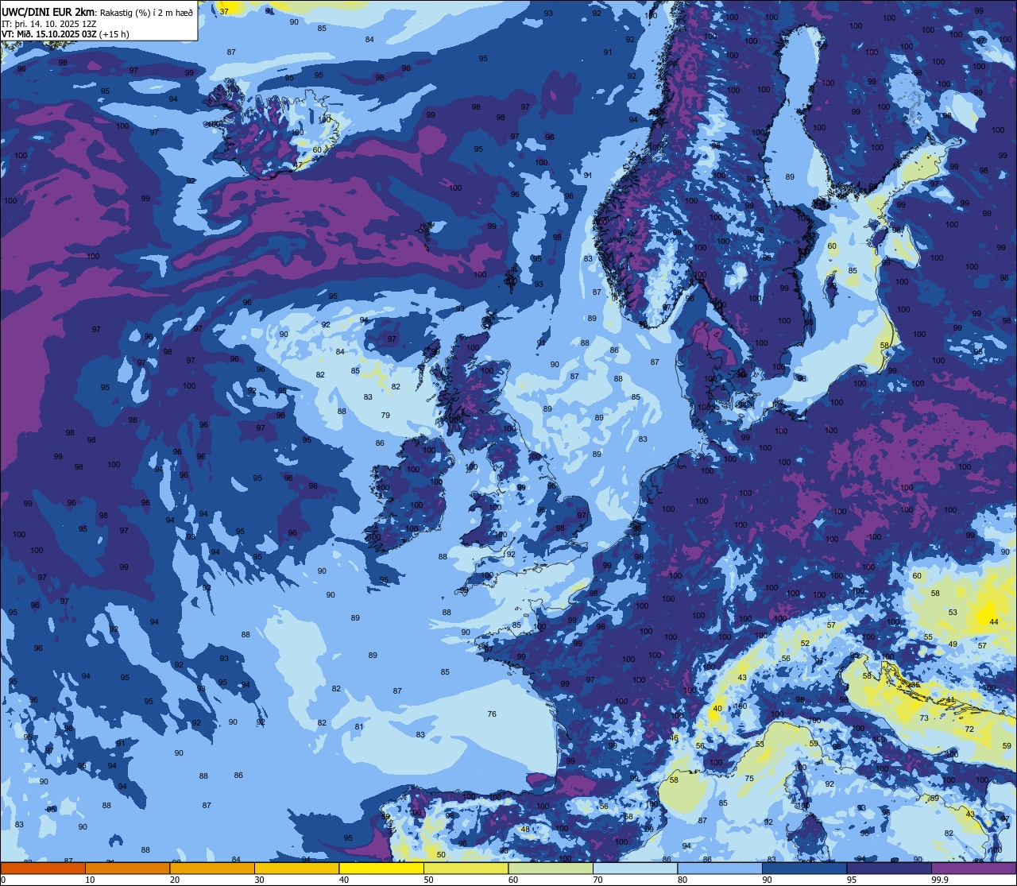Click the dark orange legend swatch below 10
The width and height of the screenshot is (1017, 886).
pos(43,868)
